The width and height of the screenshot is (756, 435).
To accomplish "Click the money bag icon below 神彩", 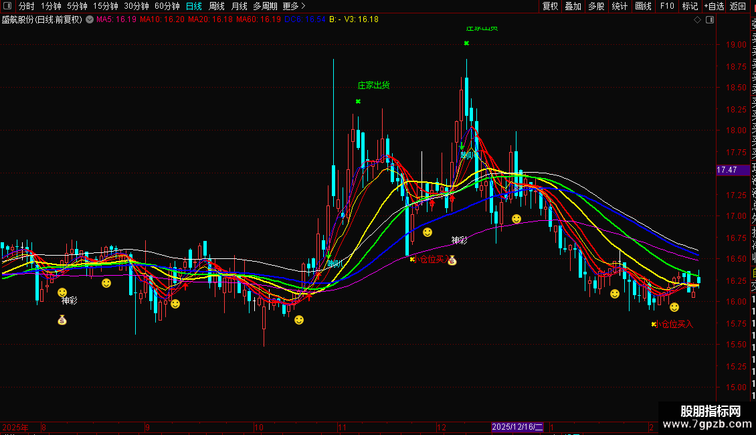I will click(x=62, y=320).
